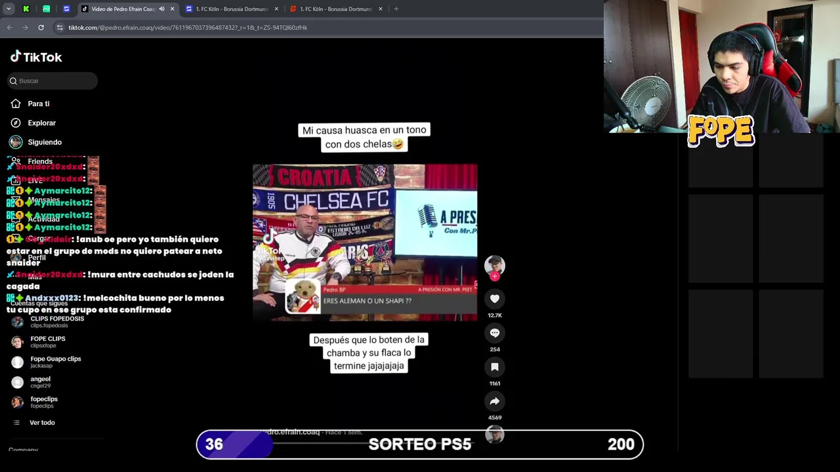Viewport: 840px width, 472px height.
Task: Switch to the pinned blue S tab
Action: point(66,9)
